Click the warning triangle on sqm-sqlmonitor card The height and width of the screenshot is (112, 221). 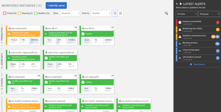click(9, 34)
